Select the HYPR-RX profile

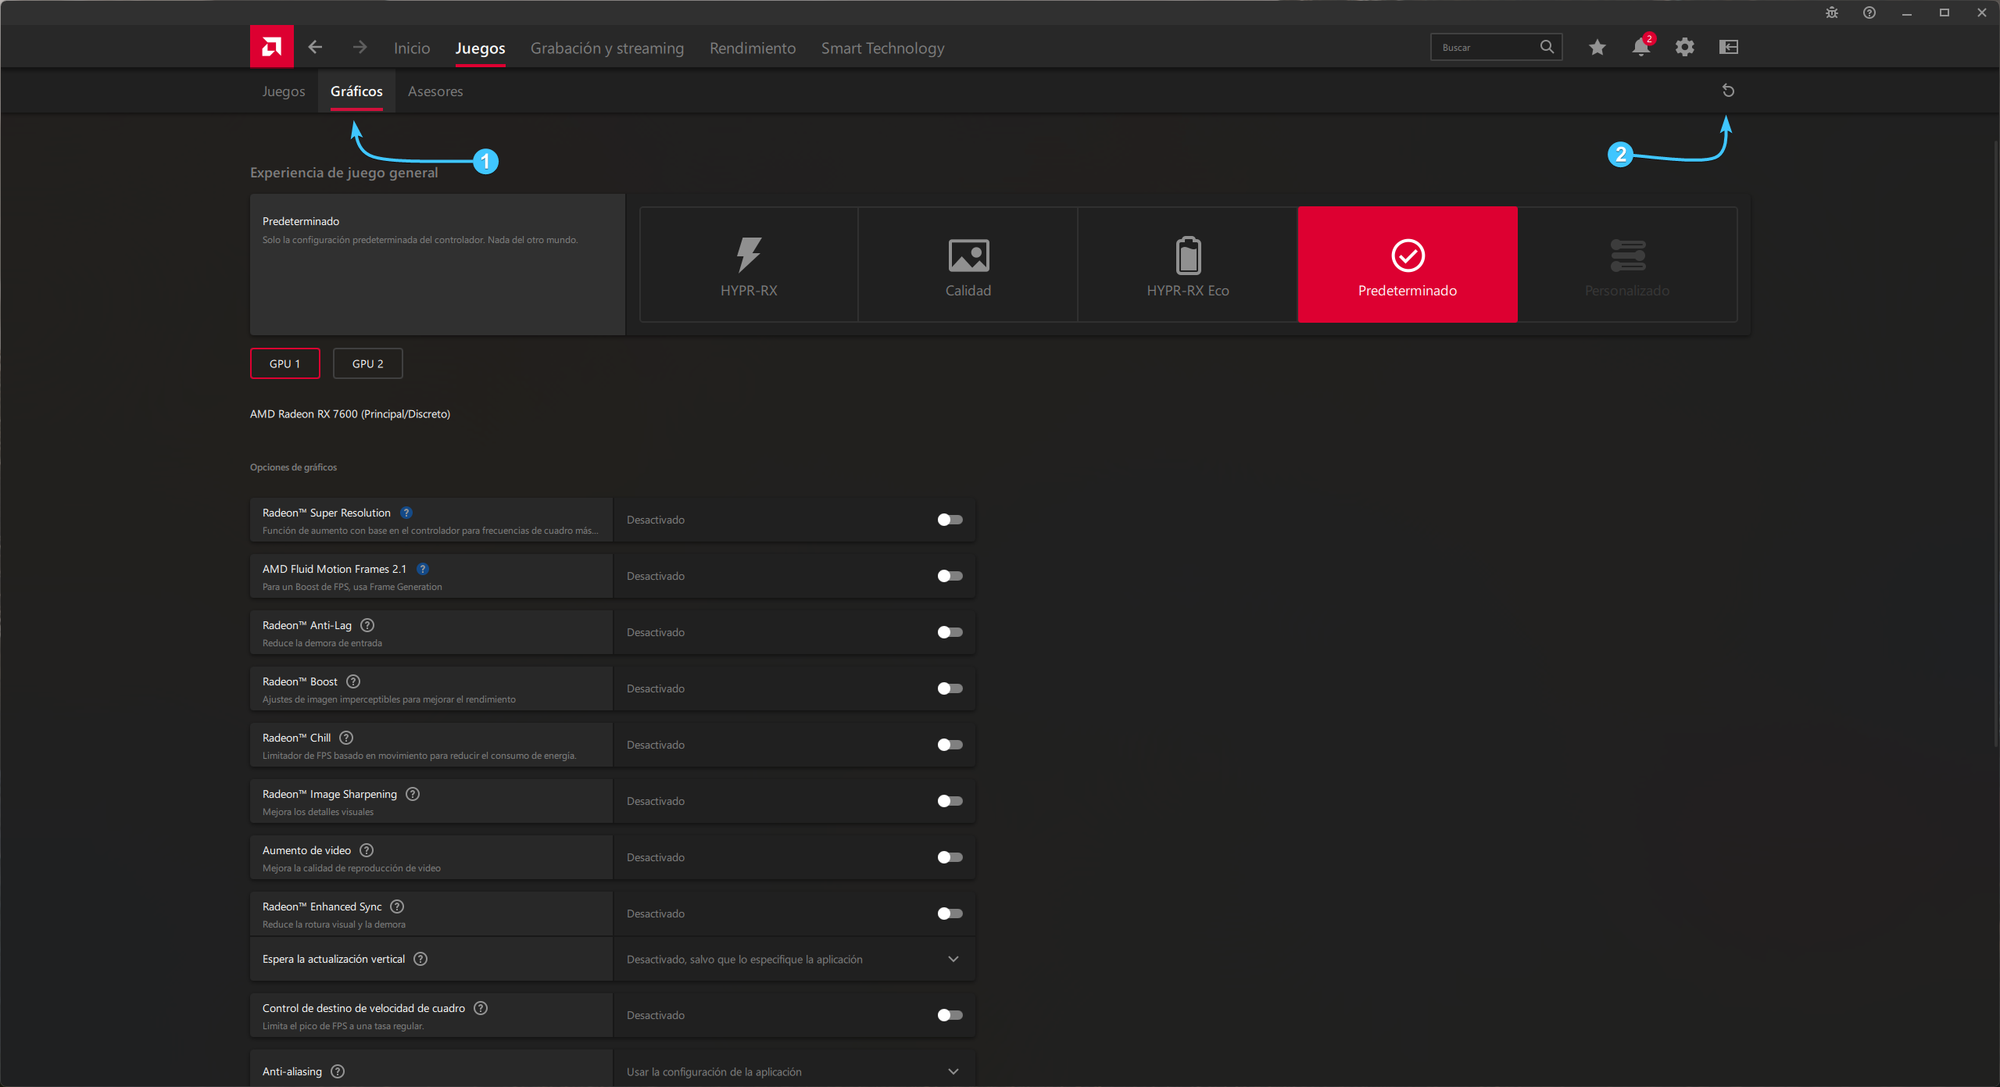tap(749, 264)
